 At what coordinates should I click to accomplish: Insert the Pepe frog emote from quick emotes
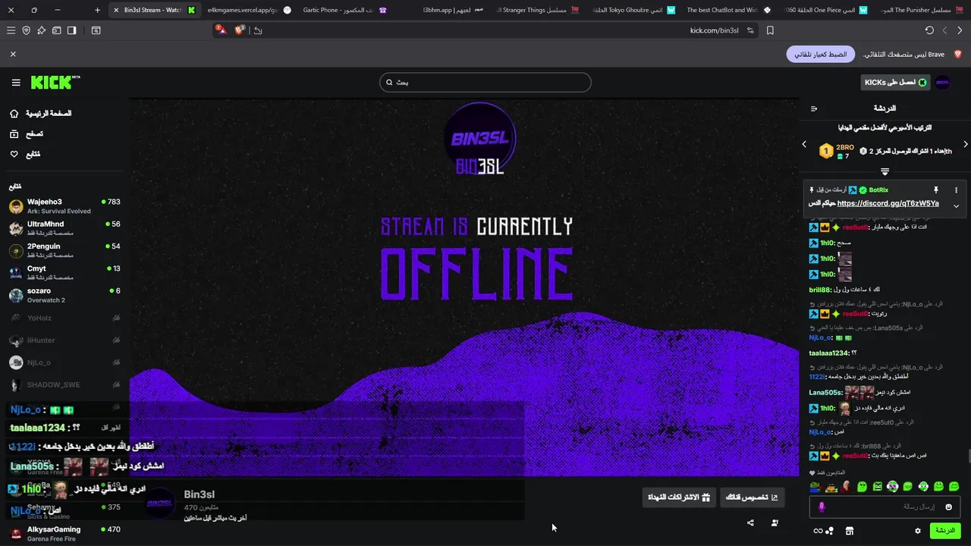(x=815, y=486)
